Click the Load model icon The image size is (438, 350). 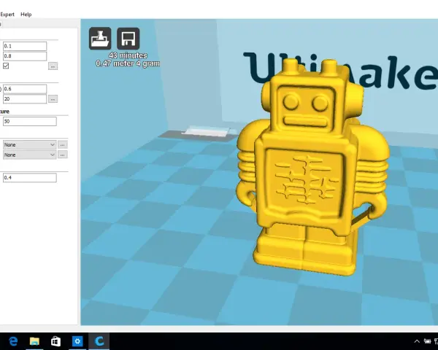[100, 39]
